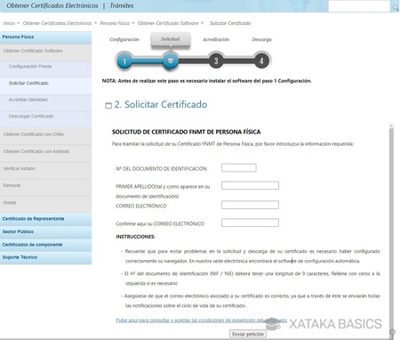Image resolution: width=400 pixels, height=340 pixels.
Task: Click the form's vertical scrollbar
Action: 391,229
